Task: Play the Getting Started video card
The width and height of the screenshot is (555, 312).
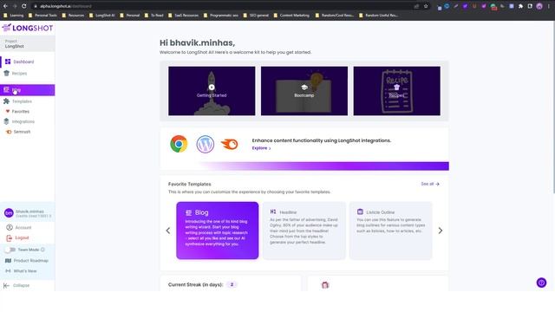Action: tap(212, 91)
